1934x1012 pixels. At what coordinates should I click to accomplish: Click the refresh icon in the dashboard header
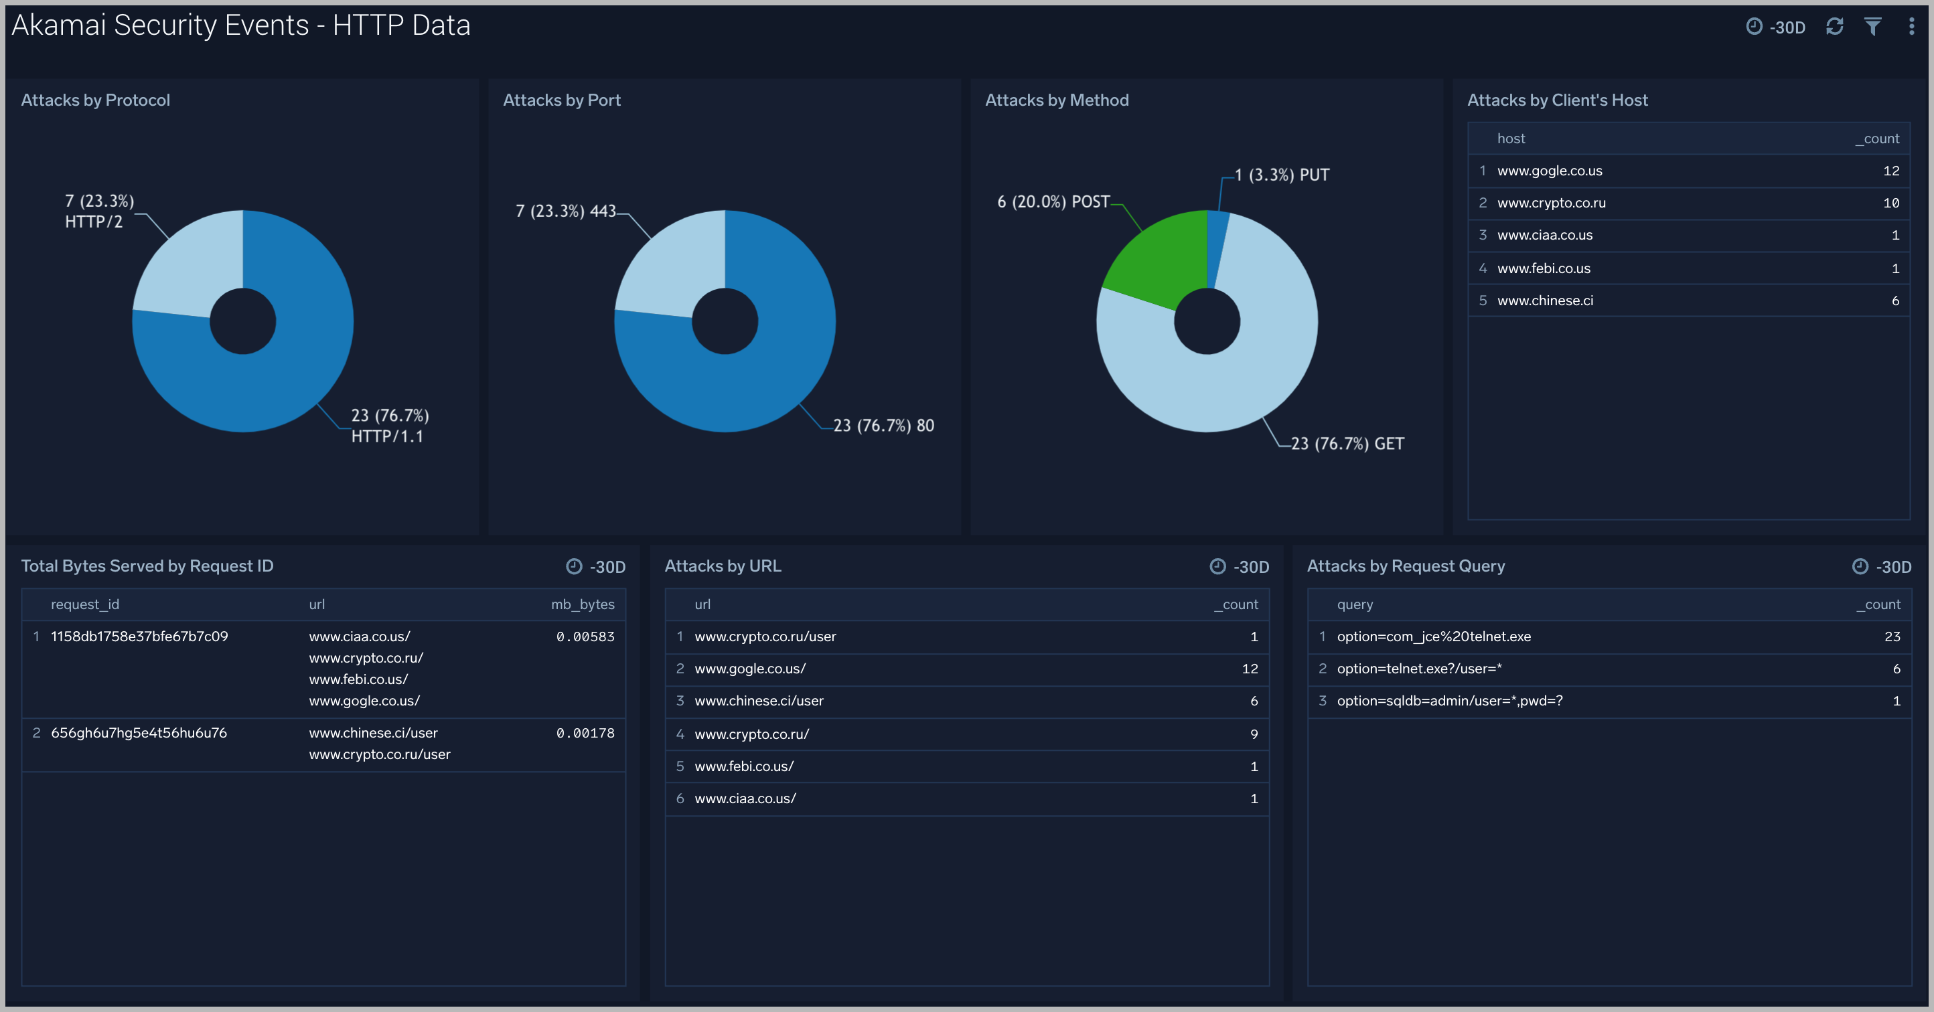[x=1835, y=26]
